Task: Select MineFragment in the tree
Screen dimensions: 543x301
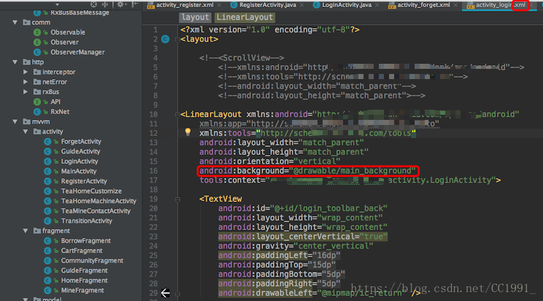Action: click(x=82, y=291)
